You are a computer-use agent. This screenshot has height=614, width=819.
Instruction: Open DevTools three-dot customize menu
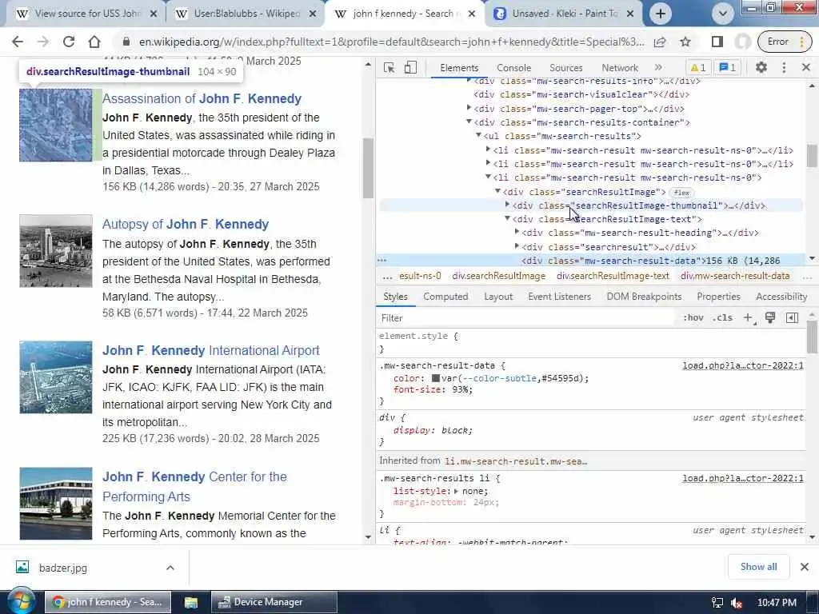click(784, 67)
